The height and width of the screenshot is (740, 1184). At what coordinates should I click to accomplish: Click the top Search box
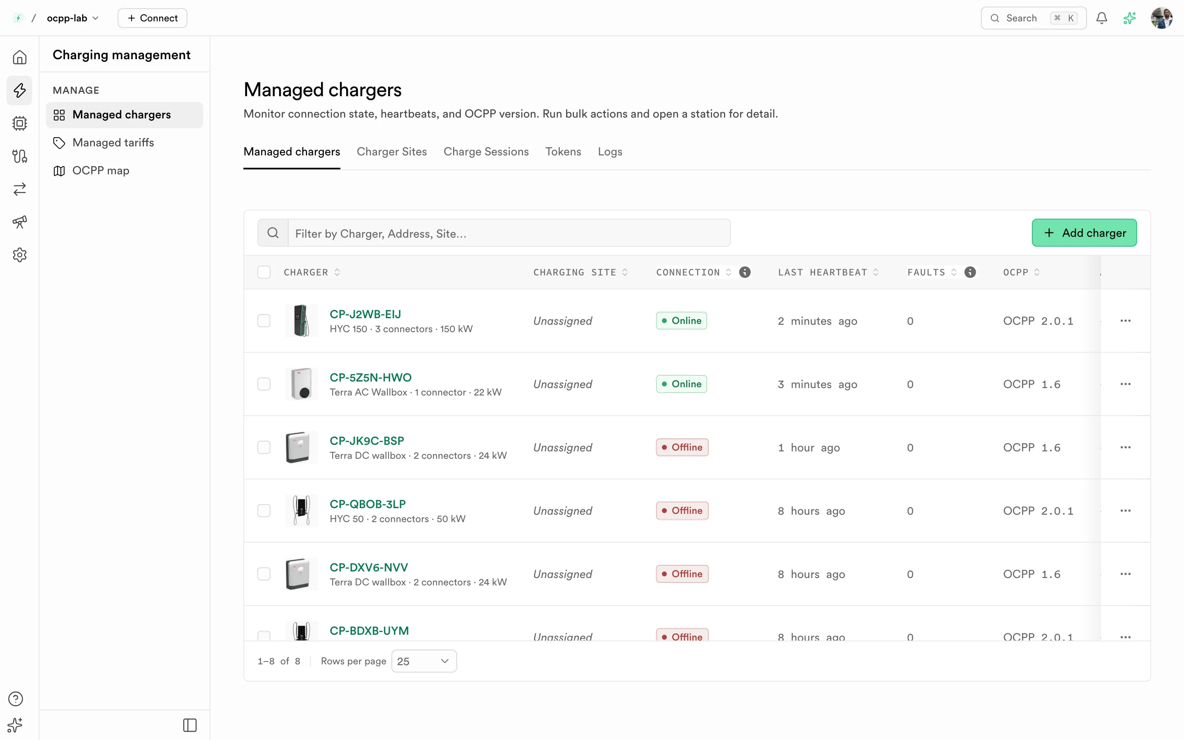[1033, 18]
